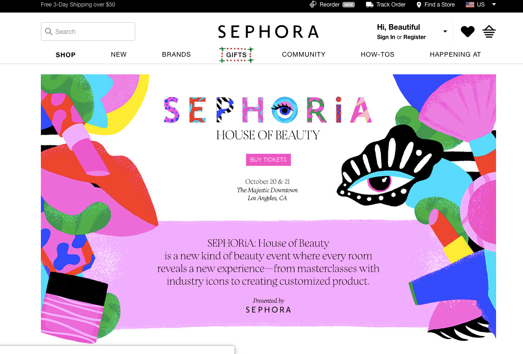Click the Reorder basket icon
The image size is (523, 354).
click(x=313, y=4)
